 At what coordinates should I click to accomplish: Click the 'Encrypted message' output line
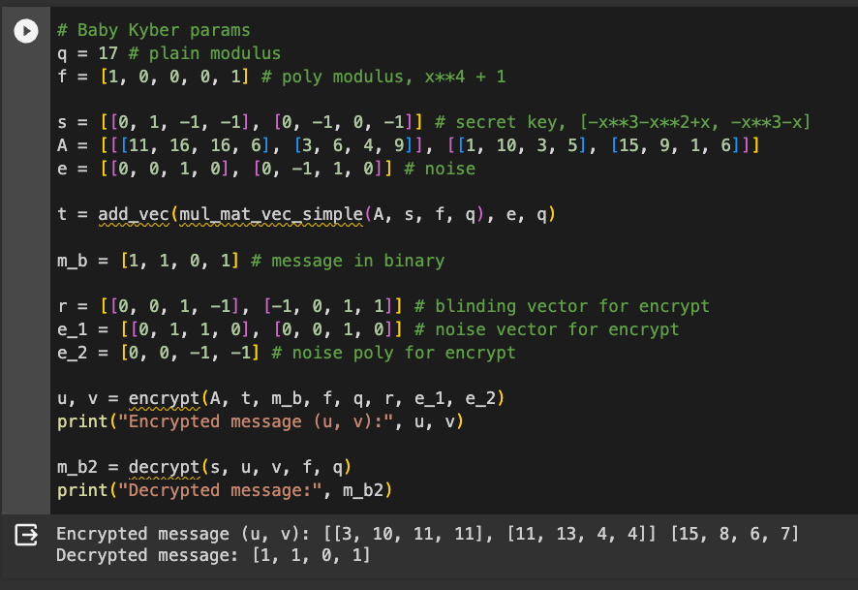[426, 534]
